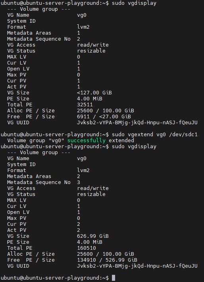Click the green 'successfully' word

click(x=87, y=140)
